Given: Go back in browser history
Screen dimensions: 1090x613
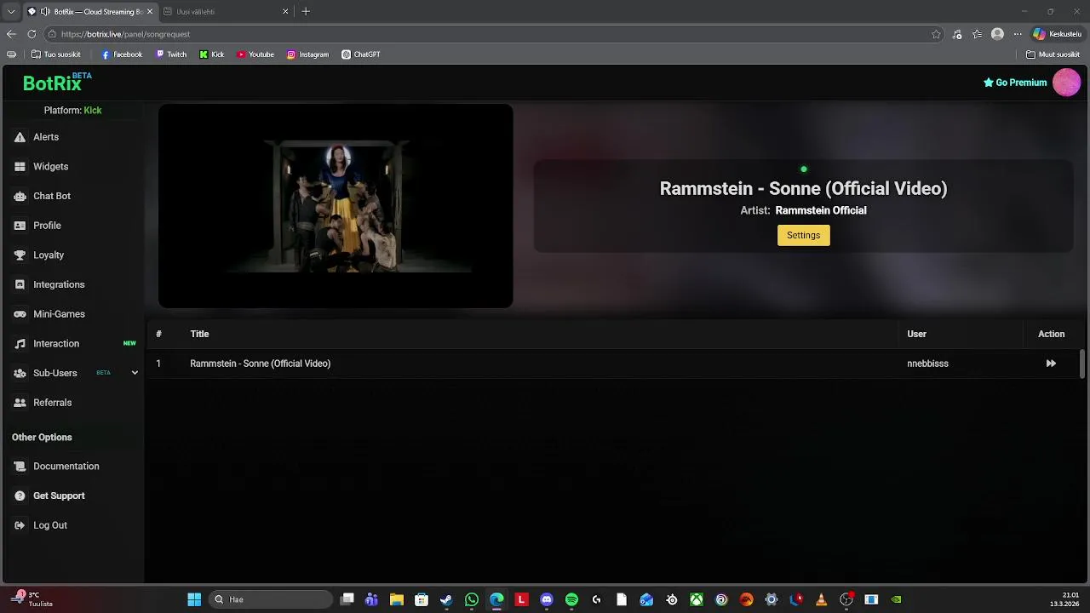Looking at the screenshot, I should (x=11, y=34).
